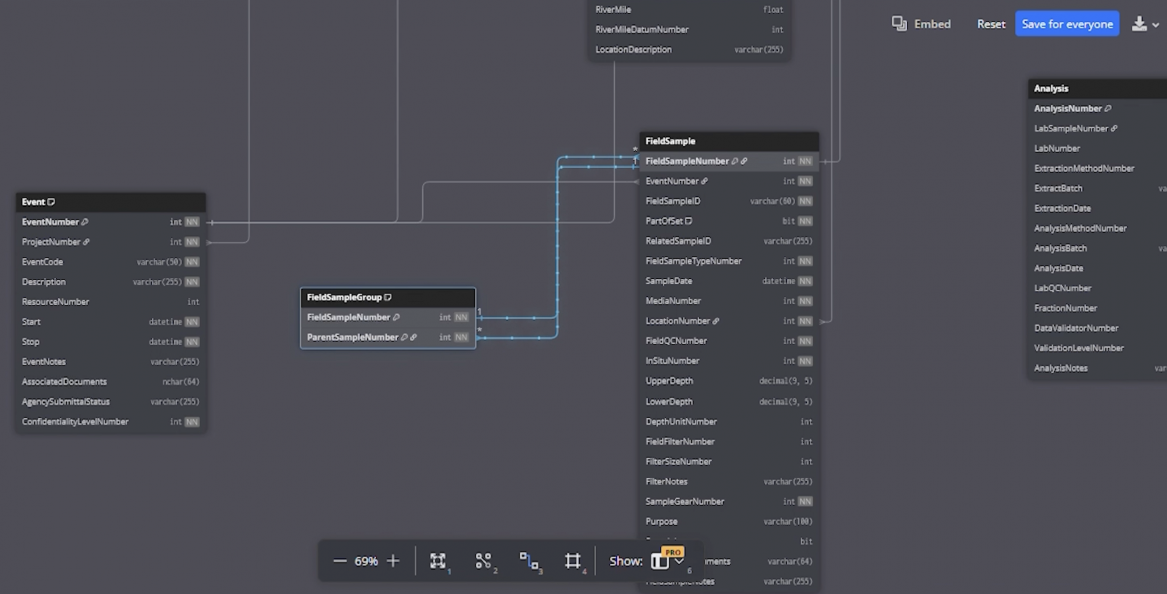The image size is (1167, 594).
Task: Click the Embed copy icon
Action: coord(899,24)
